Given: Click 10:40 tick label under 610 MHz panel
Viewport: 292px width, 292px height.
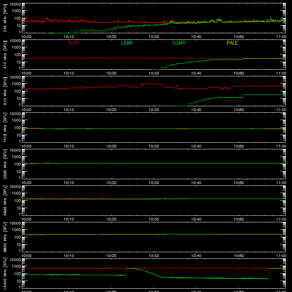Looking at the screenshot, I should click(x=196, y=110).
